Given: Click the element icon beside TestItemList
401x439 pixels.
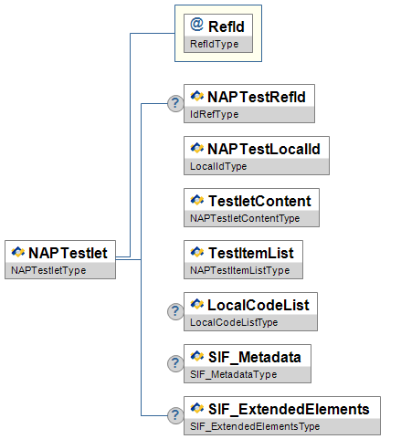Looking at the screenshot, I should pyautogui.click(x=197, y=252).
